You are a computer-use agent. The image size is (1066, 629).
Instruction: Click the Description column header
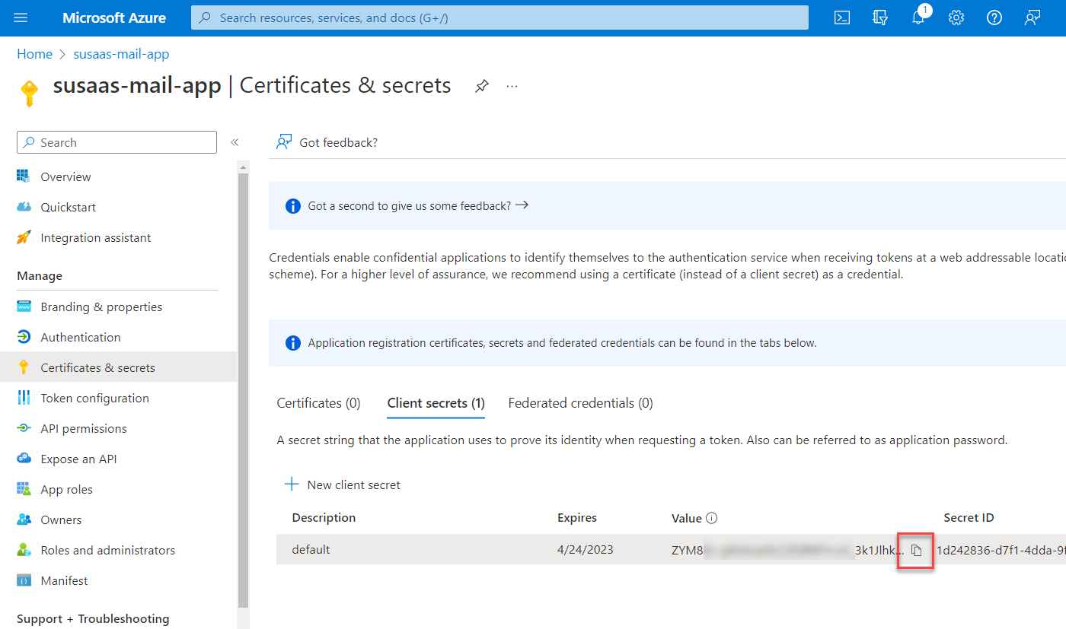[324, 518]
